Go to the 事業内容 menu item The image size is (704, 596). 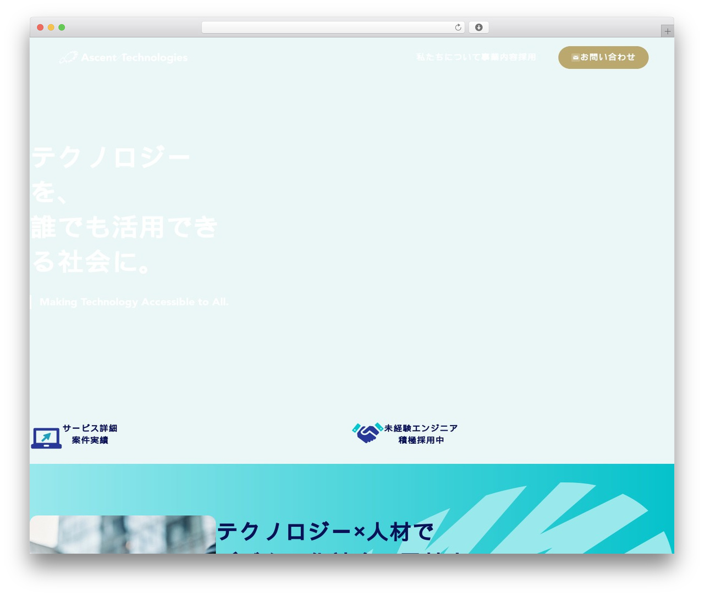pyautogui.click(x=499, y=57)
